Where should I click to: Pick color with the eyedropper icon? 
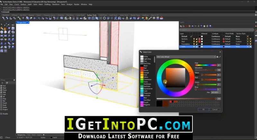[220, 57]
